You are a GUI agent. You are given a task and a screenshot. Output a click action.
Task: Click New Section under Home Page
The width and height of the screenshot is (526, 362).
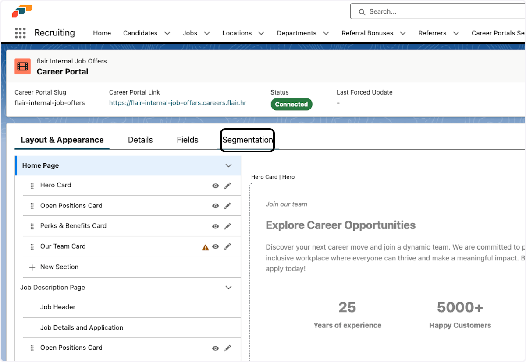[59, 267]
